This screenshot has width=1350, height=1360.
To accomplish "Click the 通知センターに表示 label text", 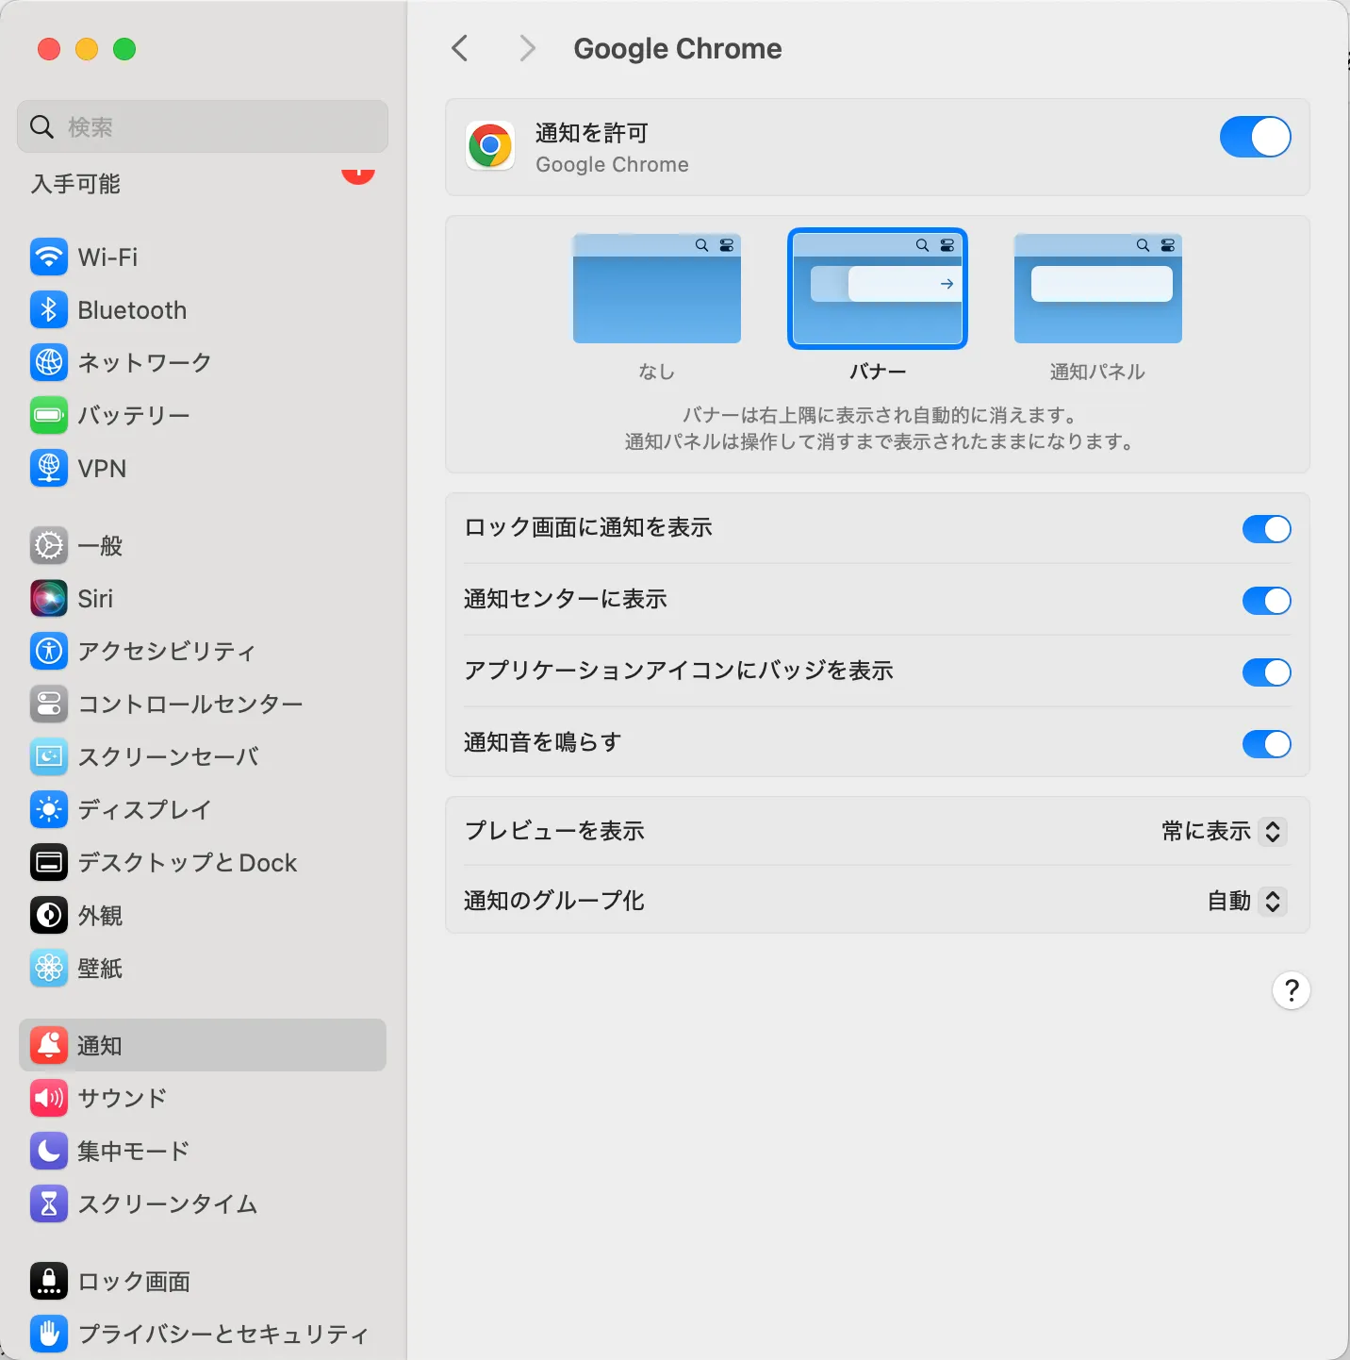I will coord(566,599).
